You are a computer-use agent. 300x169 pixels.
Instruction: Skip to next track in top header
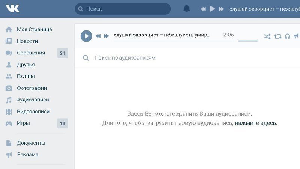tap(222, 9)
